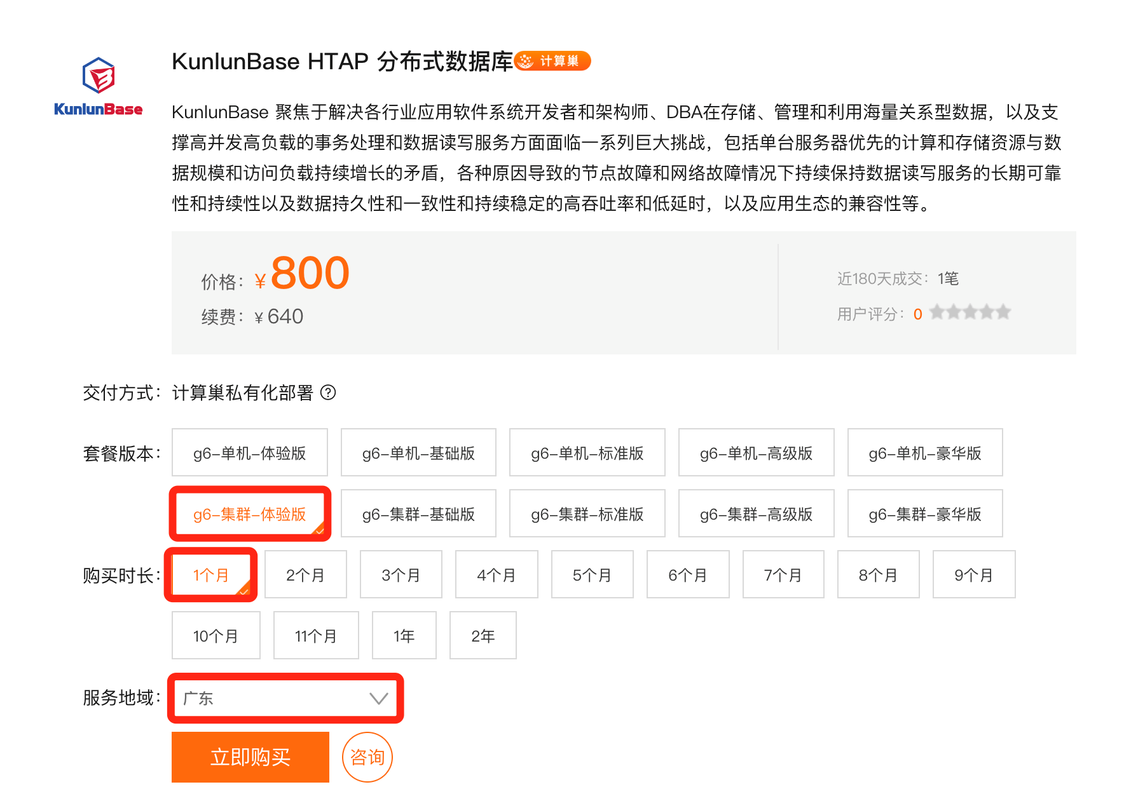Select the g6-集群-高级版 package
The height and width of the screenshot is (808, 1124).
pyautogui.click(x=757, y=513)
